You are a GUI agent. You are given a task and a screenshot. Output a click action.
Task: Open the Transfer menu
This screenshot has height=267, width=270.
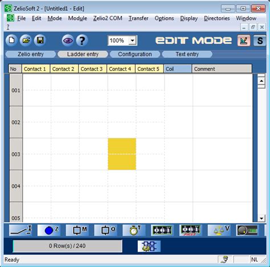tap(138, 18)
